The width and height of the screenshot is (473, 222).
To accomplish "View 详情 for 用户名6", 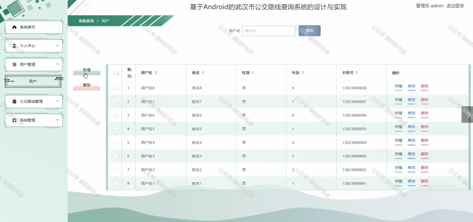I will [x=399, y=114].
